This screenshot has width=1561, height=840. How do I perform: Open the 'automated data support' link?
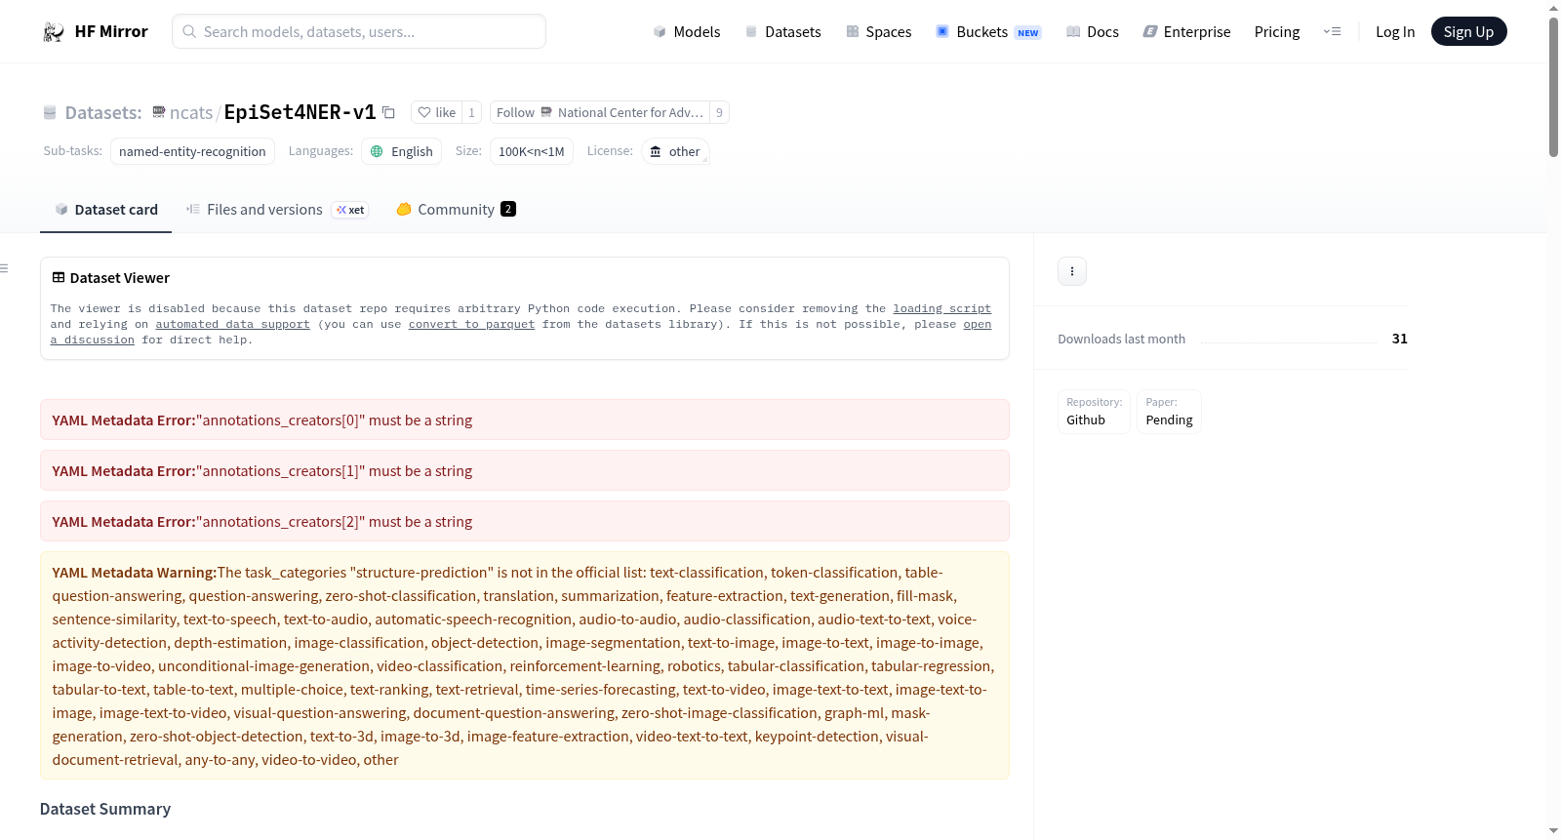(x=232, y=324)
